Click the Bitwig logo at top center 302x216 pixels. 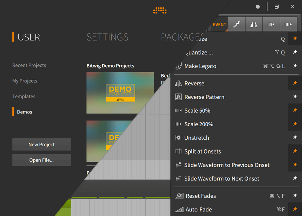tap(160, 10)
